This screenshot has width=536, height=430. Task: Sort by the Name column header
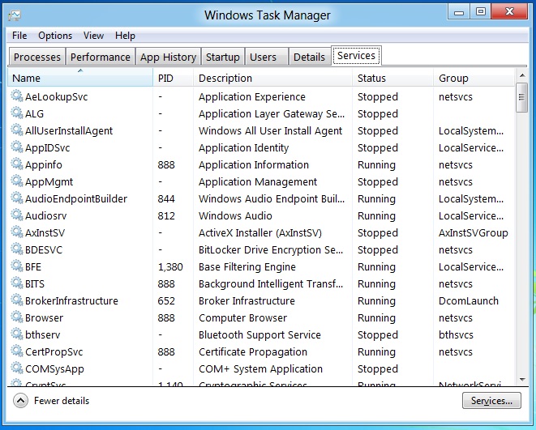80,79
